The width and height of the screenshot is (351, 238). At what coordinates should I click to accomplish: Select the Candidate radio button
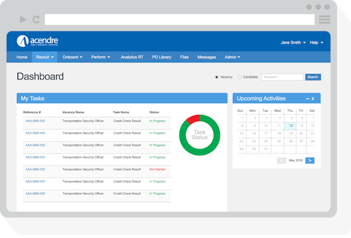point(239,77)
